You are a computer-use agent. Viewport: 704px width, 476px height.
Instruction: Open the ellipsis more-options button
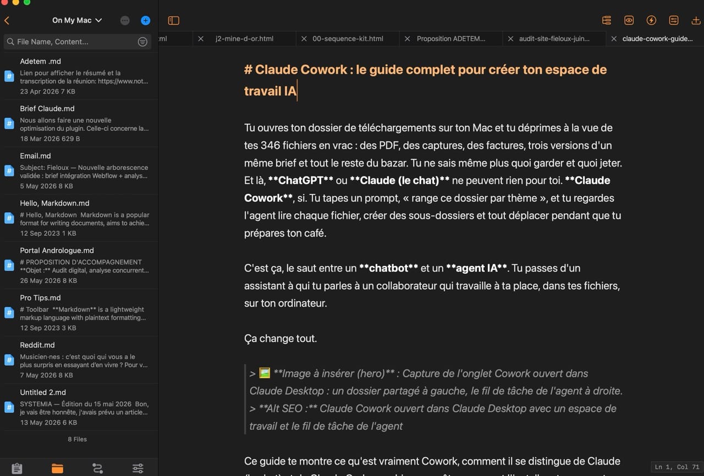point(125,20)
